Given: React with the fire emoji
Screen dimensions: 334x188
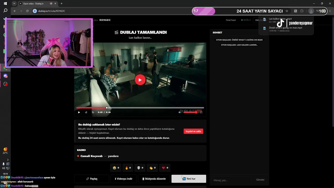Looking at the screenshot, I should pos(128,168).
